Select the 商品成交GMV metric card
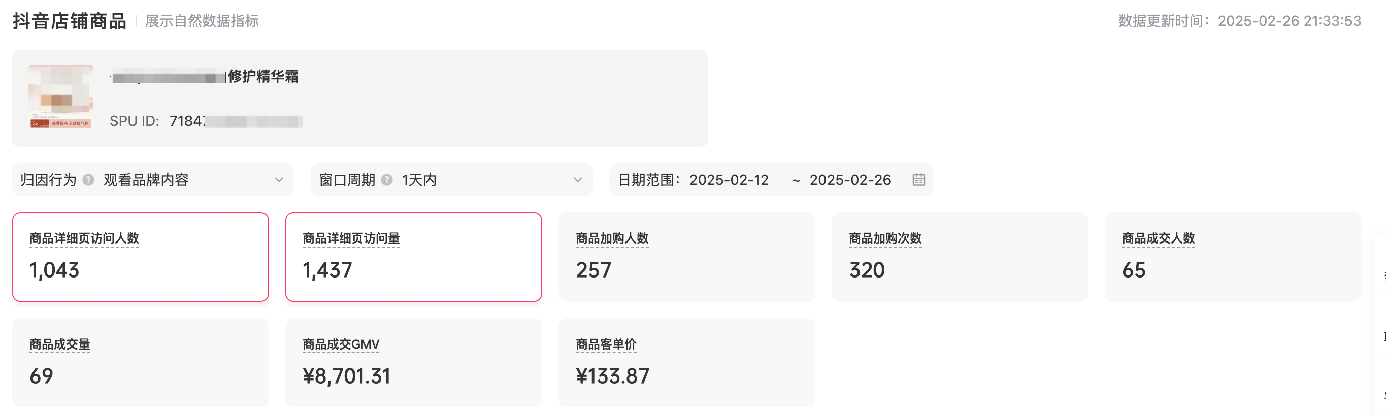Screen dimensions: 1386x415 413,363
